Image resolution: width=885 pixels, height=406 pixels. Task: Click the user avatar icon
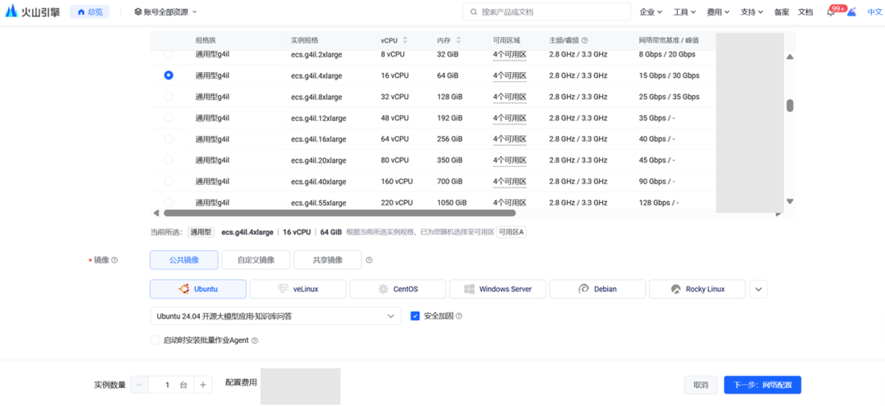pyautogui.click(x=851, y=12)
